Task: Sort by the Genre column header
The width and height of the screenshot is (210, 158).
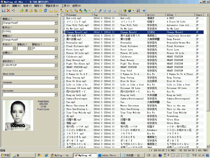Action: click(199, 15)
